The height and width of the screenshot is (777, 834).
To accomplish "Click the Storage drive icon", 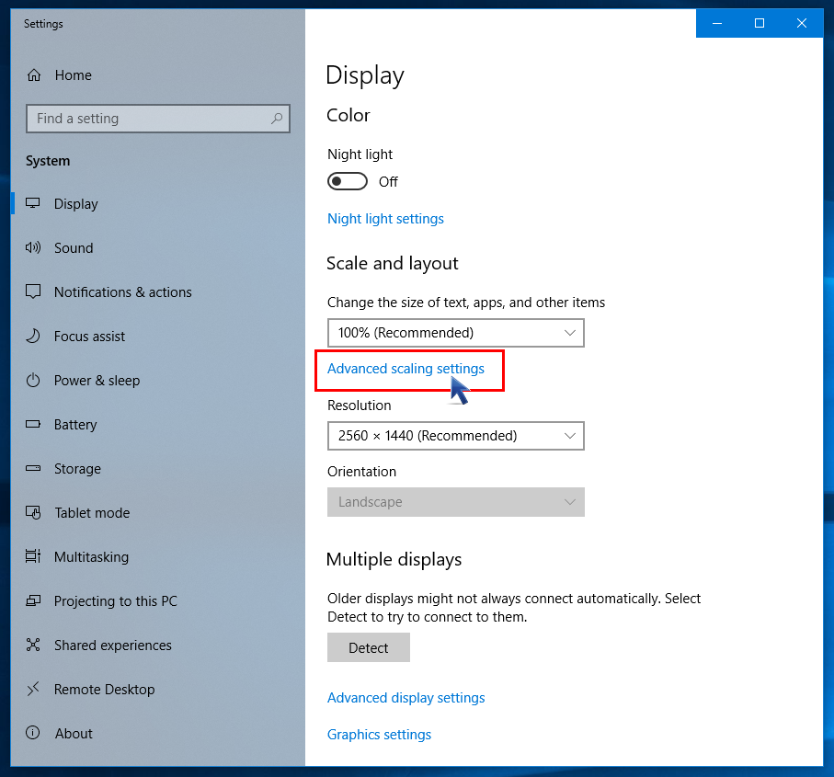I will pyautogui.click(x=34, y=469).
